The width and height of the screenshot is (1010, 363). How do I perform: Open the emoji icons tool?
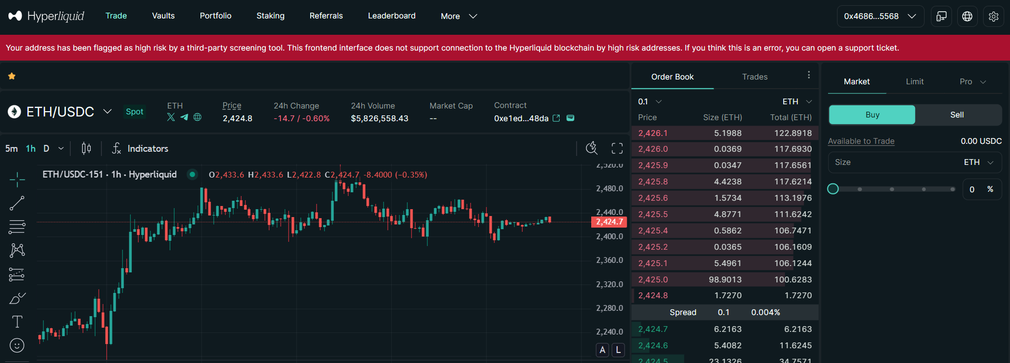17,346
